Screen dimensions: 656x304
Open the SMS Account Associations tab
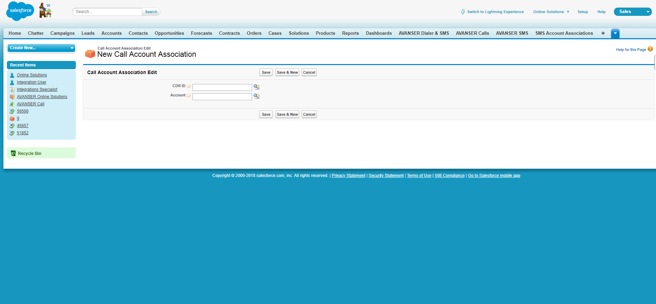click(x=564, y=33)
